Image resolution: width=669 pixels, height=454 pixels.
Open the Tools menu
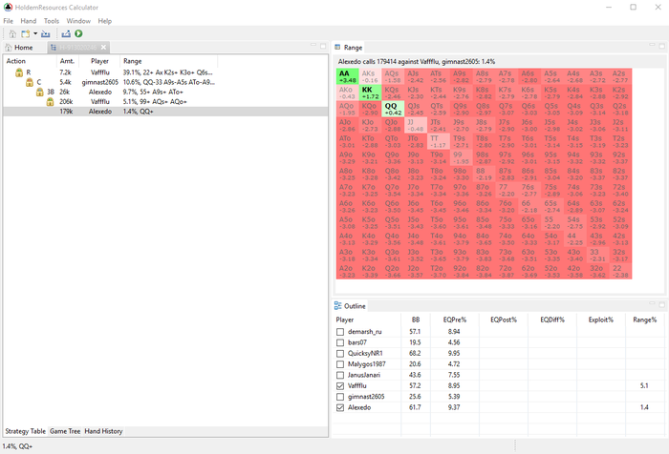(52, 21)
